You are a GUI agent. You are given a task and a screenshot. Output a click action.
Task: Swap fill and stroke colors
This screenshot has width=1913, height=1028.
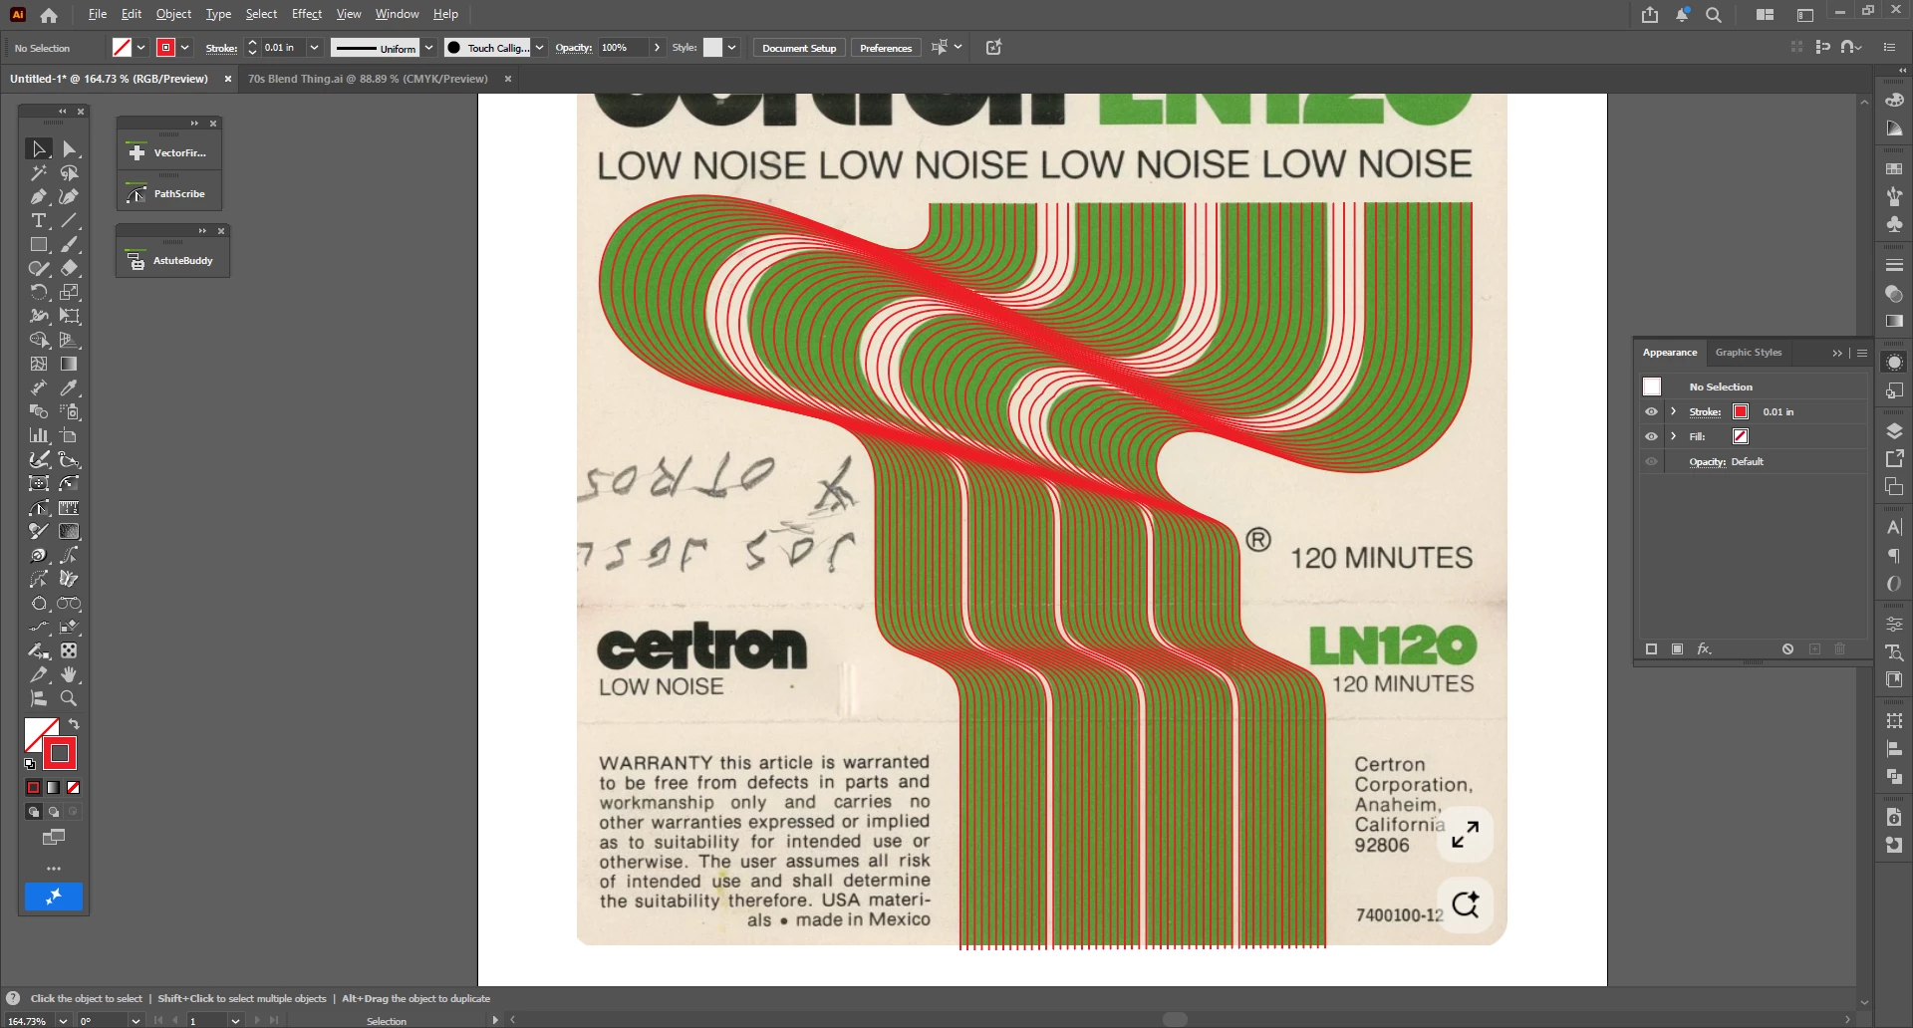coord(74,724)
